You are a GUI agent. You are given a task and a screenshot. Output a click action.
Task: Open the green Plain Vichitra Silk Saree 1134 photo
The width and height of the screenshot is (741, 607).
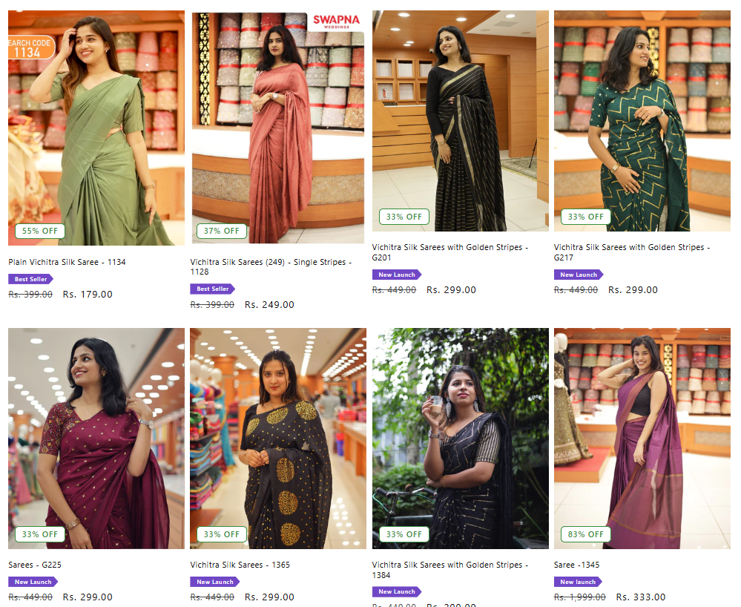click(x=96, y=128)
